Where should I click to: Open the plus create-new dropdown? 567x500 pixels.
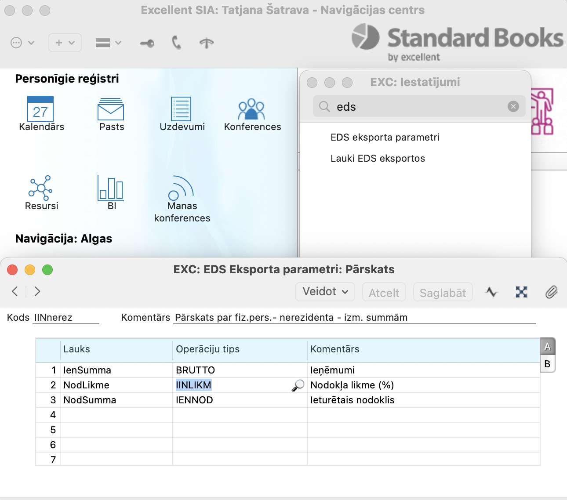tap(65, 43)
